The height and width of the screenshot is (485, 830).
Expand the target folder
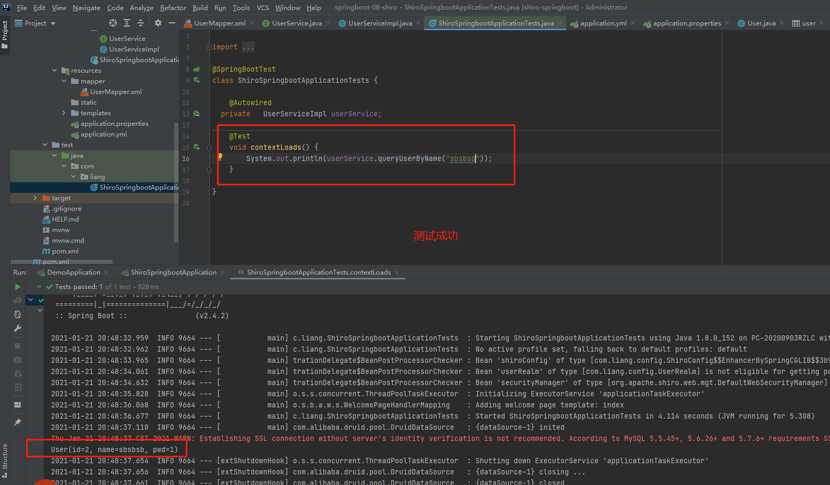click(36, 198)
